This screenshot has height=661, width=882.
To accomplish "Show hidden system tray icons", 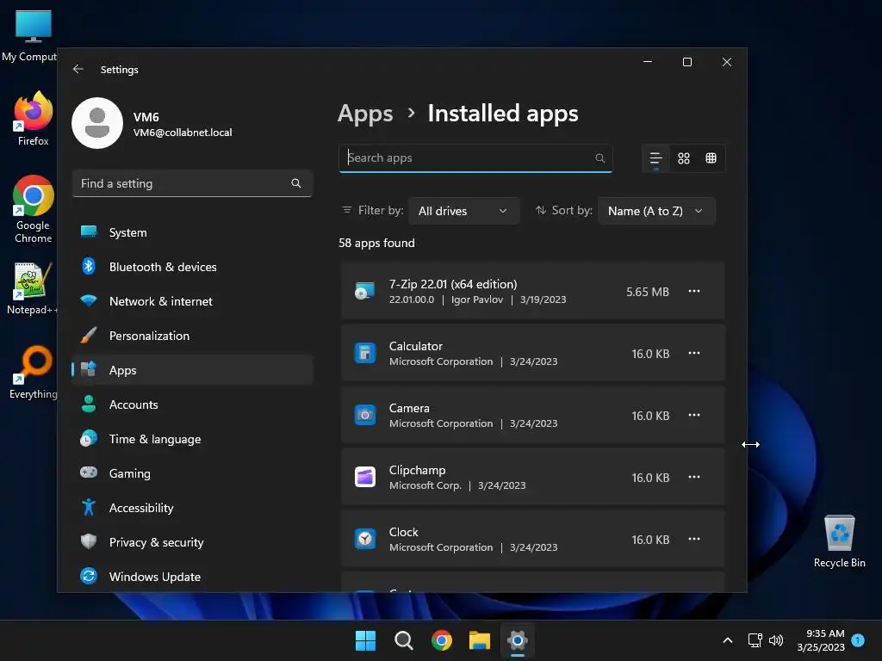I will click(x=727, y=640).
